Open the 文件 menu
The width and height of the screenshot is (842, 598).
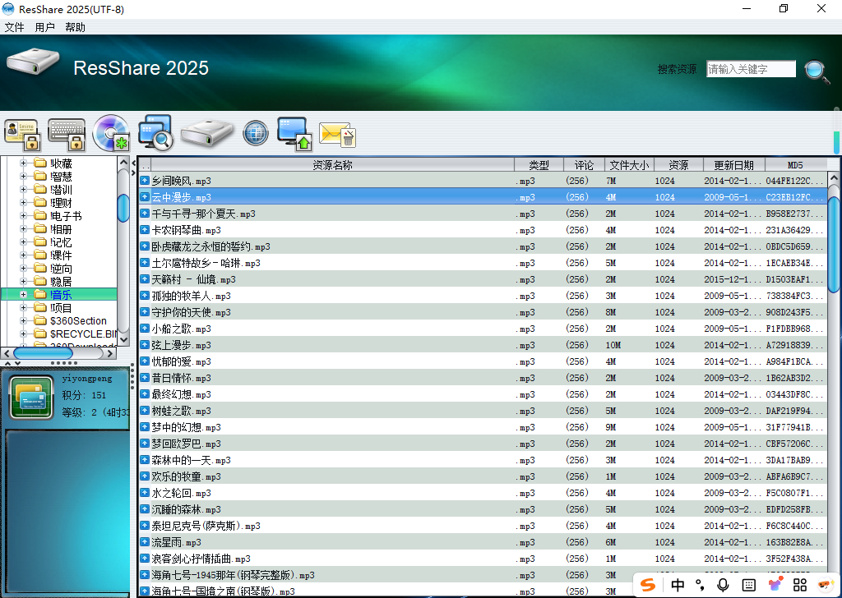(14, 27)
